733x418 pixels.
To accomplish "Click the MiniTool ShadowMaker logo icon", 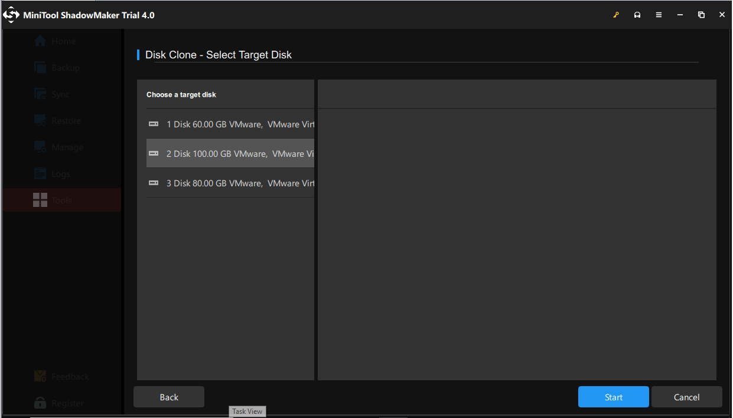I will [11, 15].
